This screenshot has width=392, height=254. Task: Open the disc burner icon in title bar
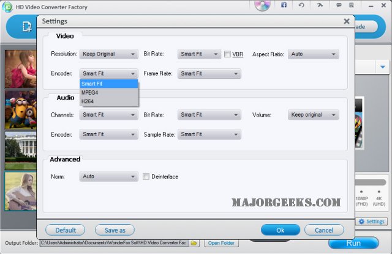pos(262,5)
